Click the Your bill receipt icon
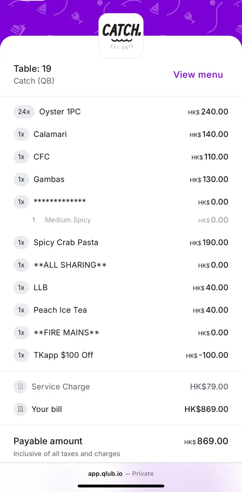The width and height of the screenshot is (242, 492). tap(20, 409)
